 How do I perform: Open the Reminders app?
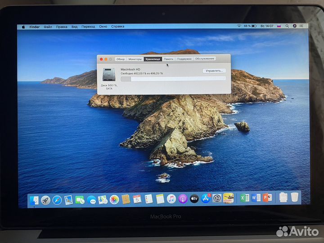148,199
